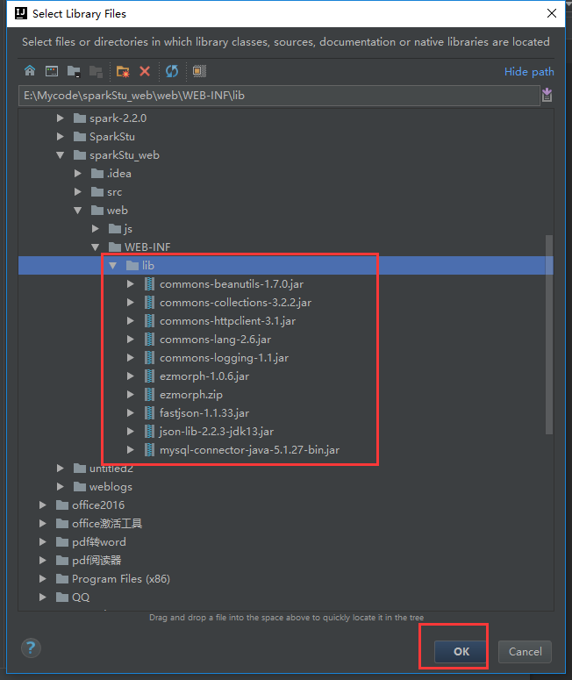Refresh the file tree icon

tap(172, 71)
